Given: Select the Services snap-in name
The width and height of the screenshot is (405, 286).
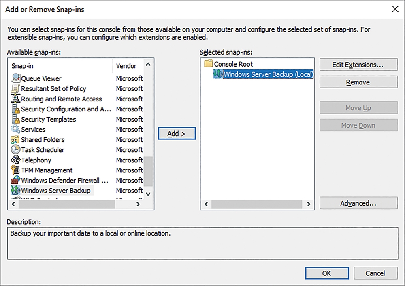Looking at the screenshot, I should point(33,130).
